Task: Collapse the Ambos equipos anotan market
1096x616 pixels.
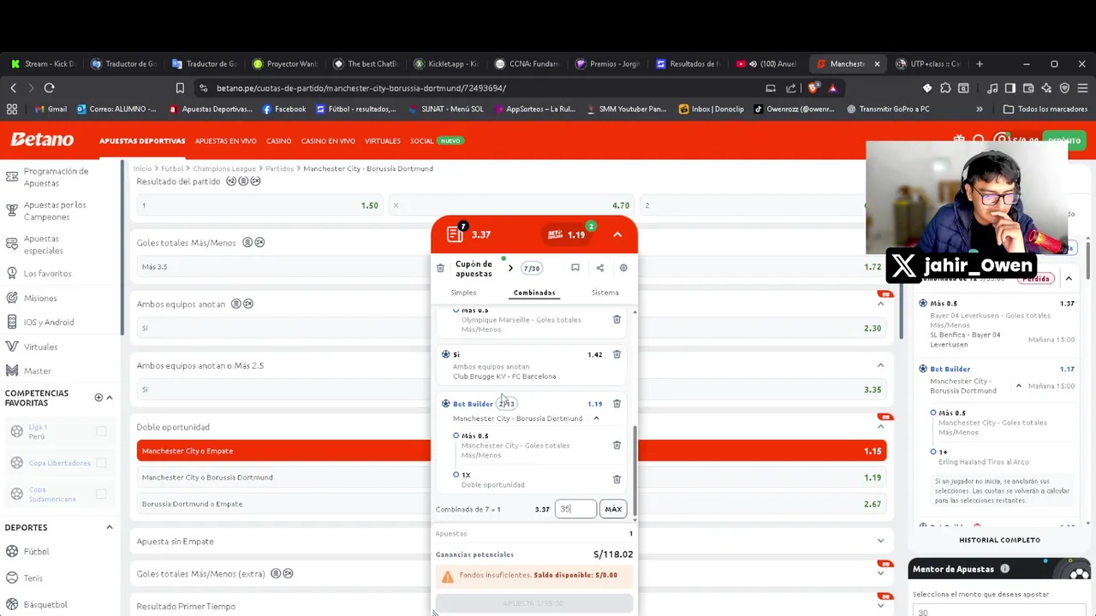Action: click(880, 304)
